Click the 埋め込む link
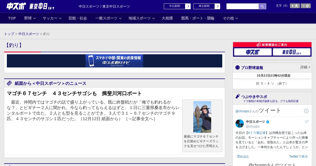 [x=243, y=157]
